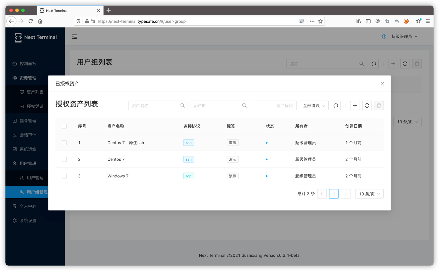439x271 pixels.
Task: Click the search icon beside asset name field
Action: [183, 106]
